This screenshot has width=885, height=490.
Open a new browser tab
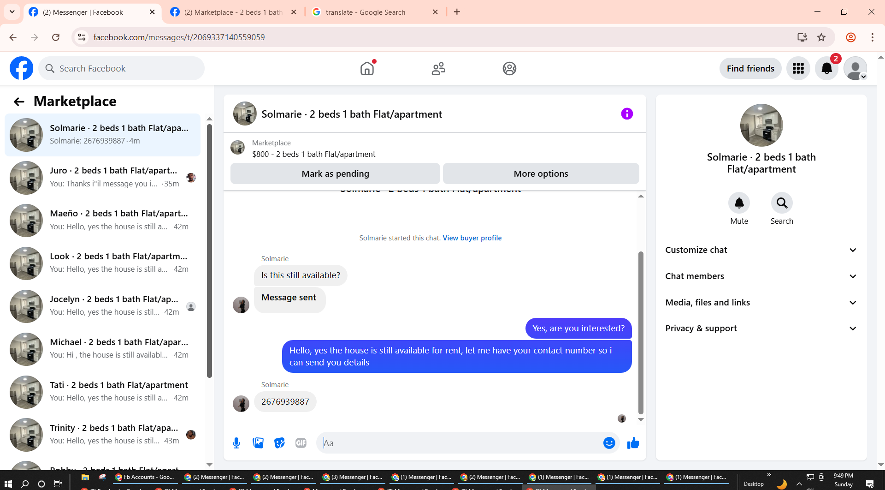click(x=457, y=12)
